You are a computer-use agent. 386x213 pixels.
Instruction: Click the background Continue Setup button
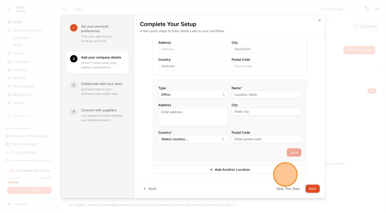359,50
